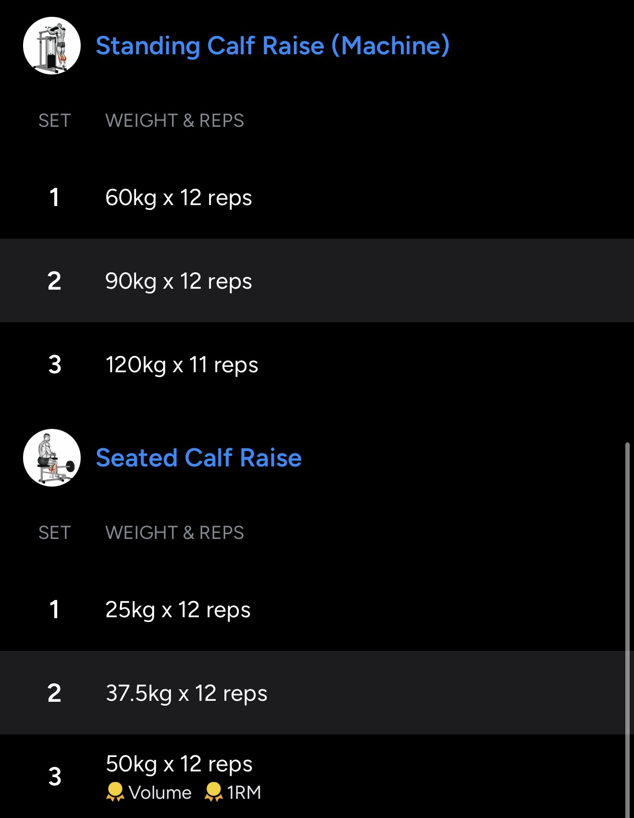Open the Standing Calf Raise (Machine) exercise link
Viewport: 634px width, 818px height.
pyautogui.click(x=272, y=46)
